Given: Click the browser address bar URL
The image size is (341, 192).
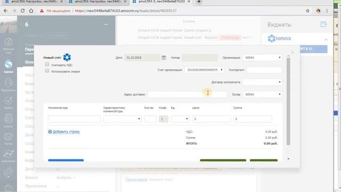Looking at the screenshot, I should click(126, 11).
